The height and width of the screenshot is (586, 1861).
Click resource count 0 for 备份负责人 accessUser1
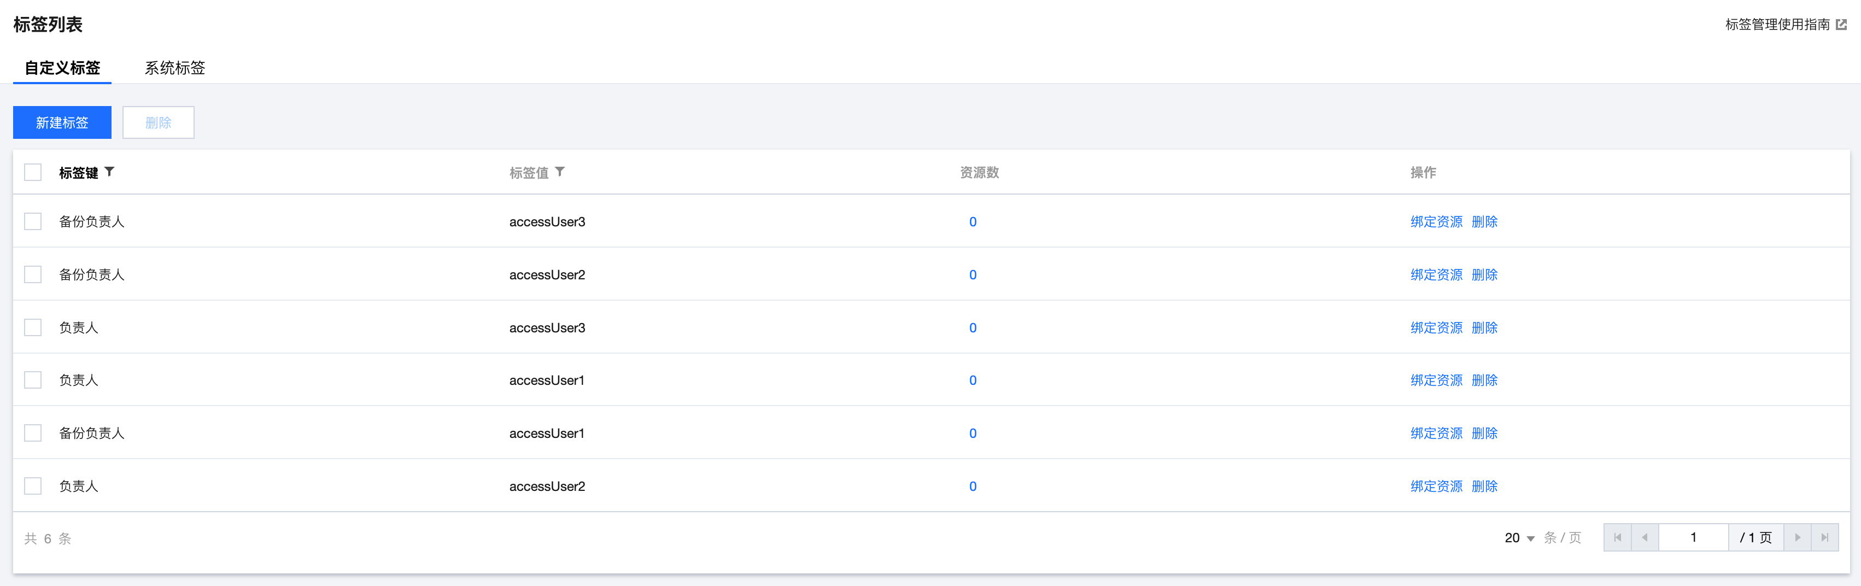click(973, 433)
